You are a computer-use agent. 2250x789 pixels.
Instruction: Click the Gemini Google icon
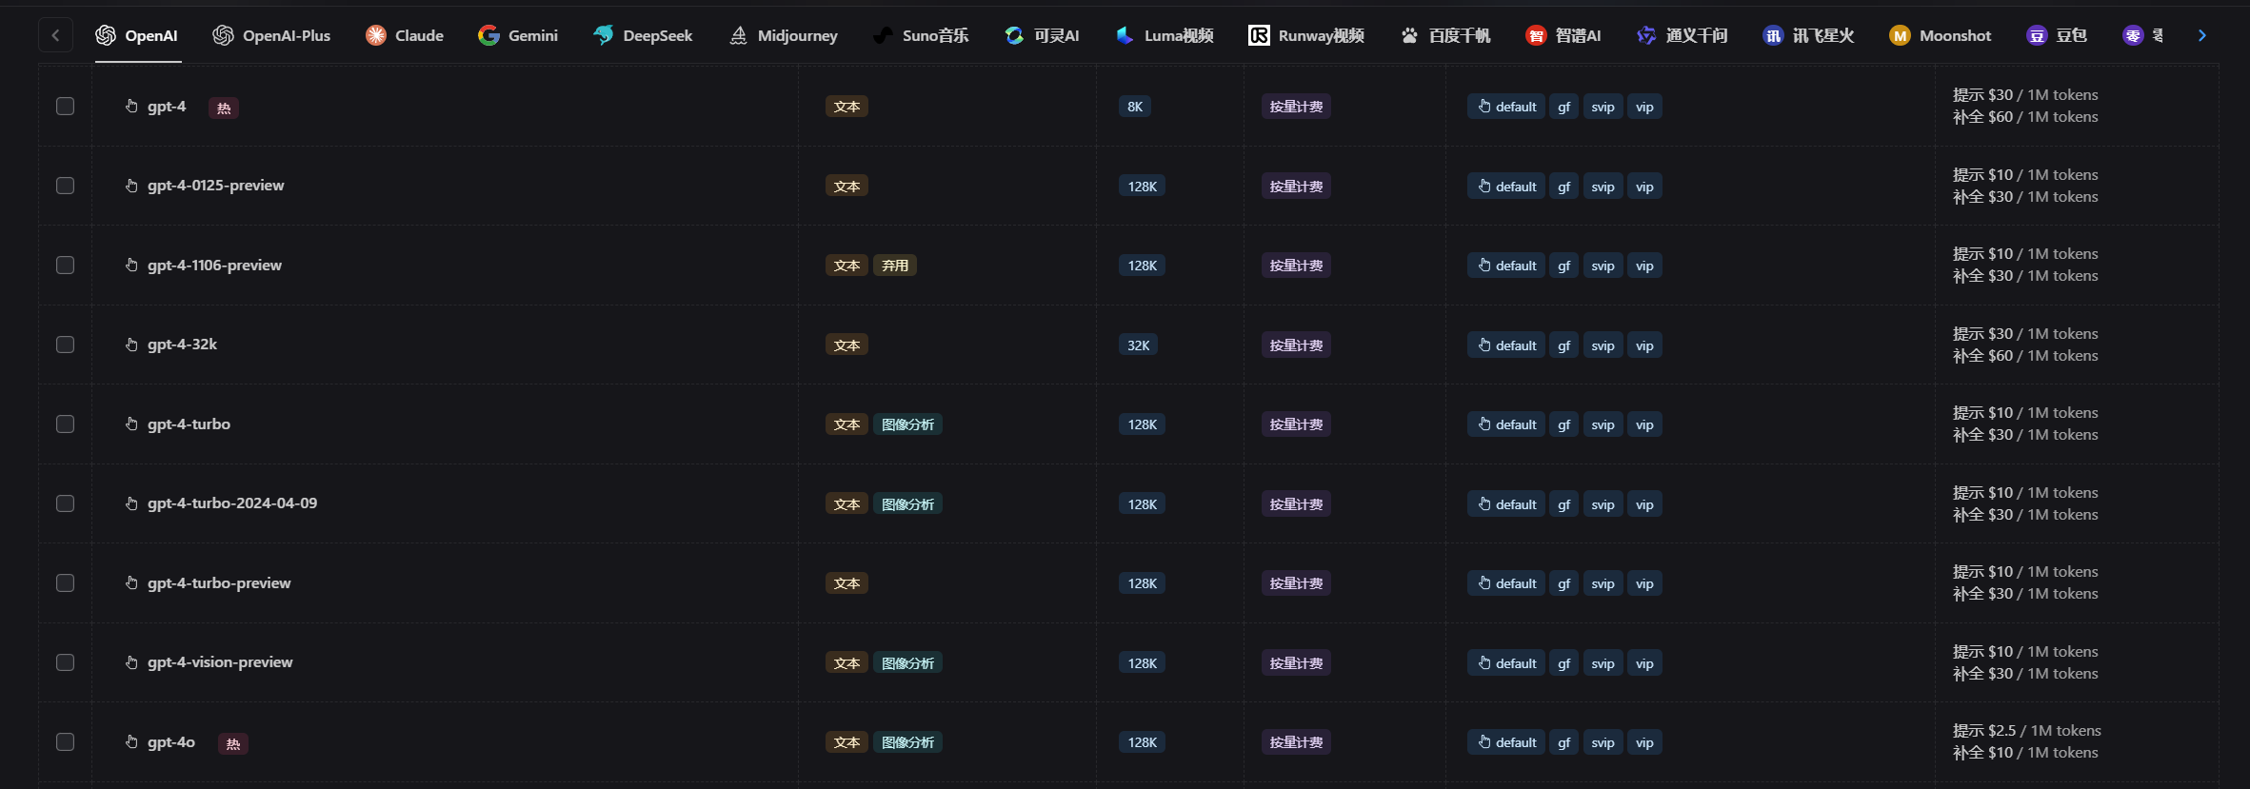tap(488, 35)
